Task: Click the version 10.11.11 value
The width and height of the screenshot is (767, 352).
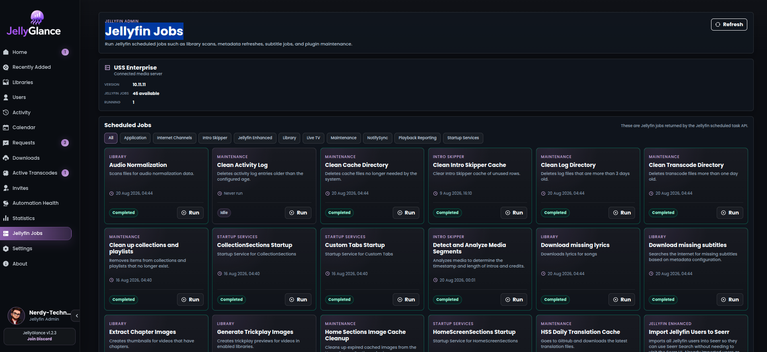Action: [x=139, y=84]
